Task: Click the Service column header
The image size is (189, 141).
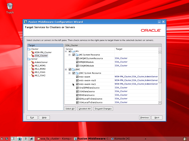Action: point(89,49)
